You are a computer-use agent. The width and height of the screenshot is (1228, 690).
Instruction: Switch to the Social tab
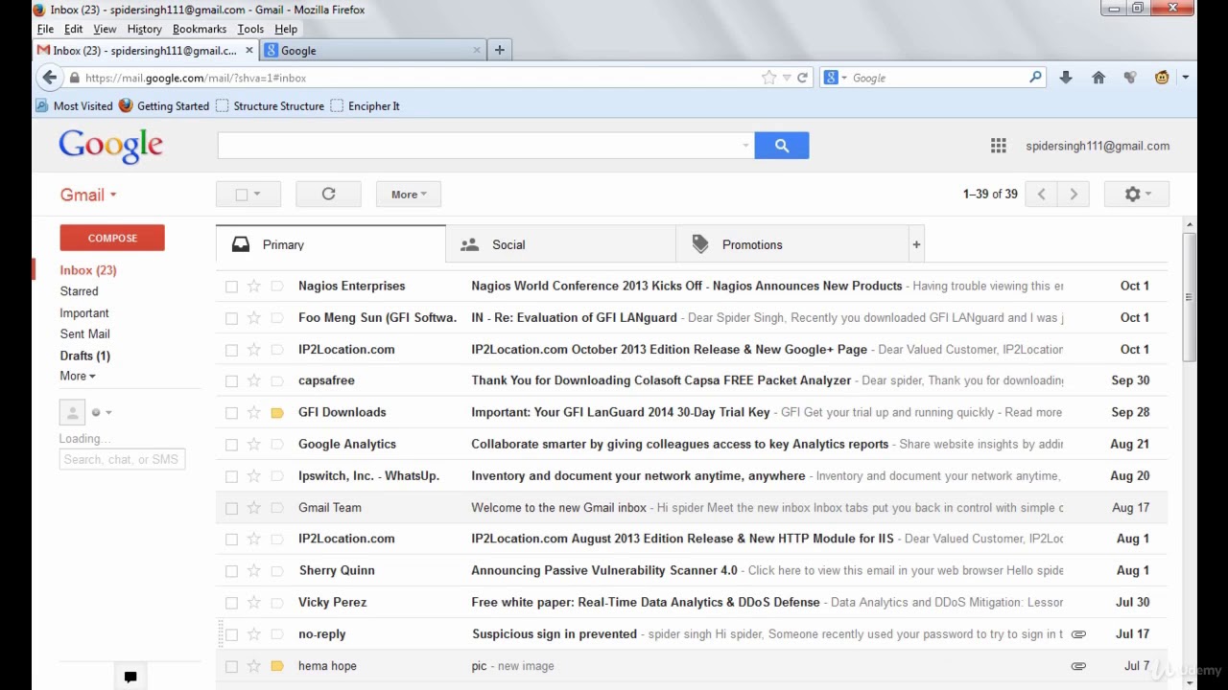pyautogui.click(x=560, y=244)
